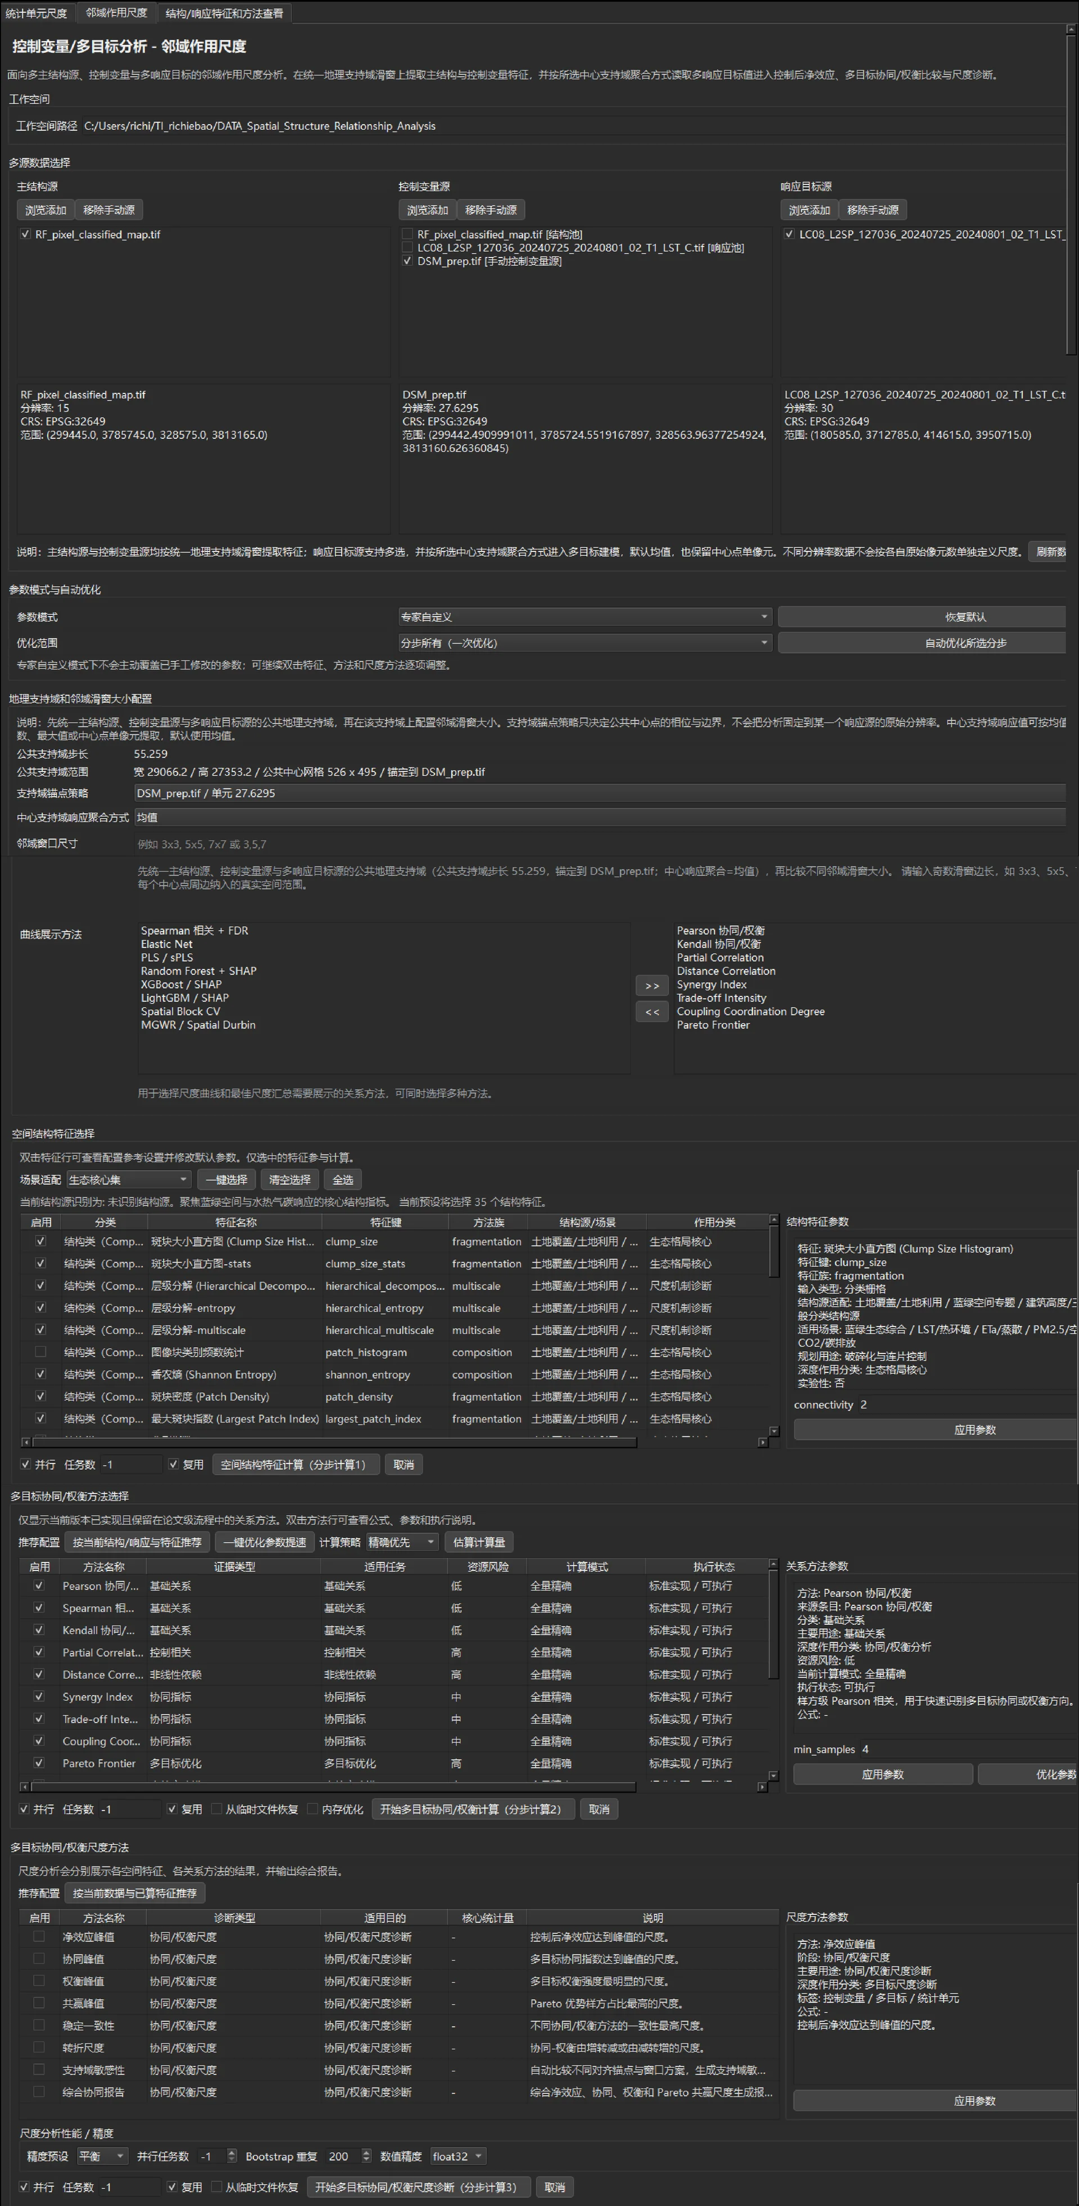Screen dimensions: 1079x2206
Task: Click the 全选 button
Action: point(343,1179)
